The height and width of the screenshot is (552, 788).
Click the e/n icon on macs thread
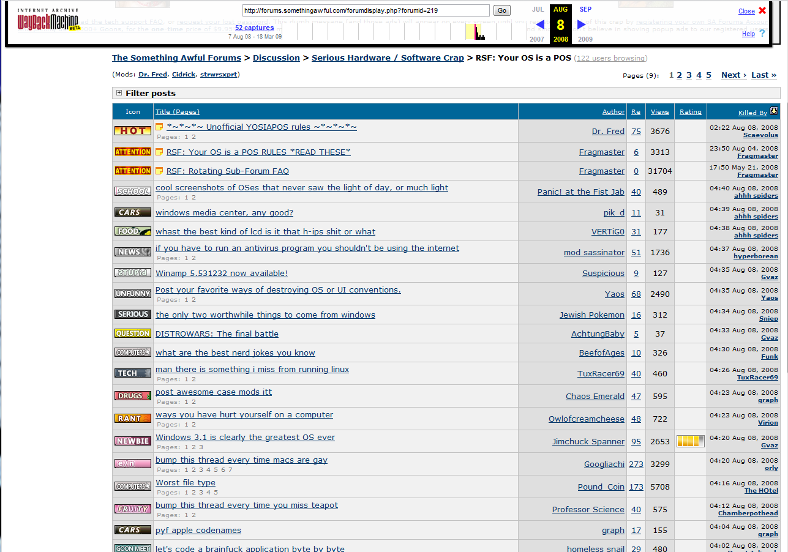click(x=133, y=464)
